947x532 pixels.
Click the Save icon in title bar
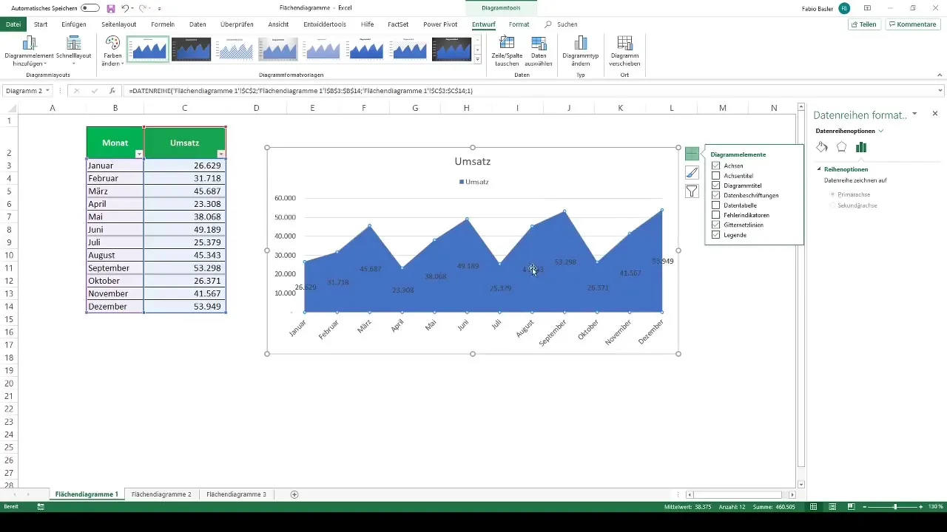coord(111,8)
